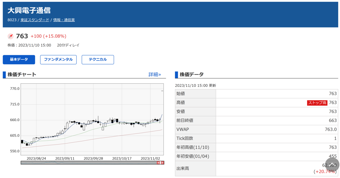Click the 20分ディレイ delay notice

(68, 45)
